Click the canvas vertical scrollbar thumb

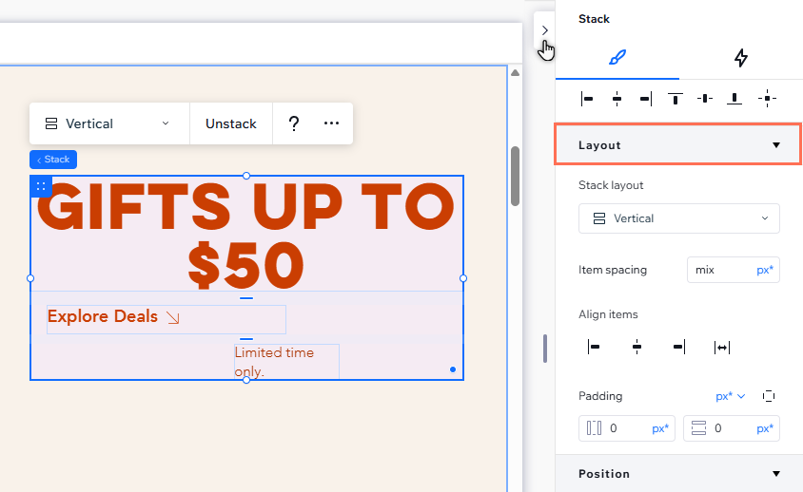coord(515,177)
